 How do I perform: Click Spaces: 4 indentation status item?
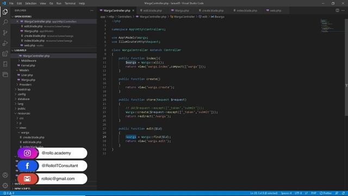click(286, 193)
